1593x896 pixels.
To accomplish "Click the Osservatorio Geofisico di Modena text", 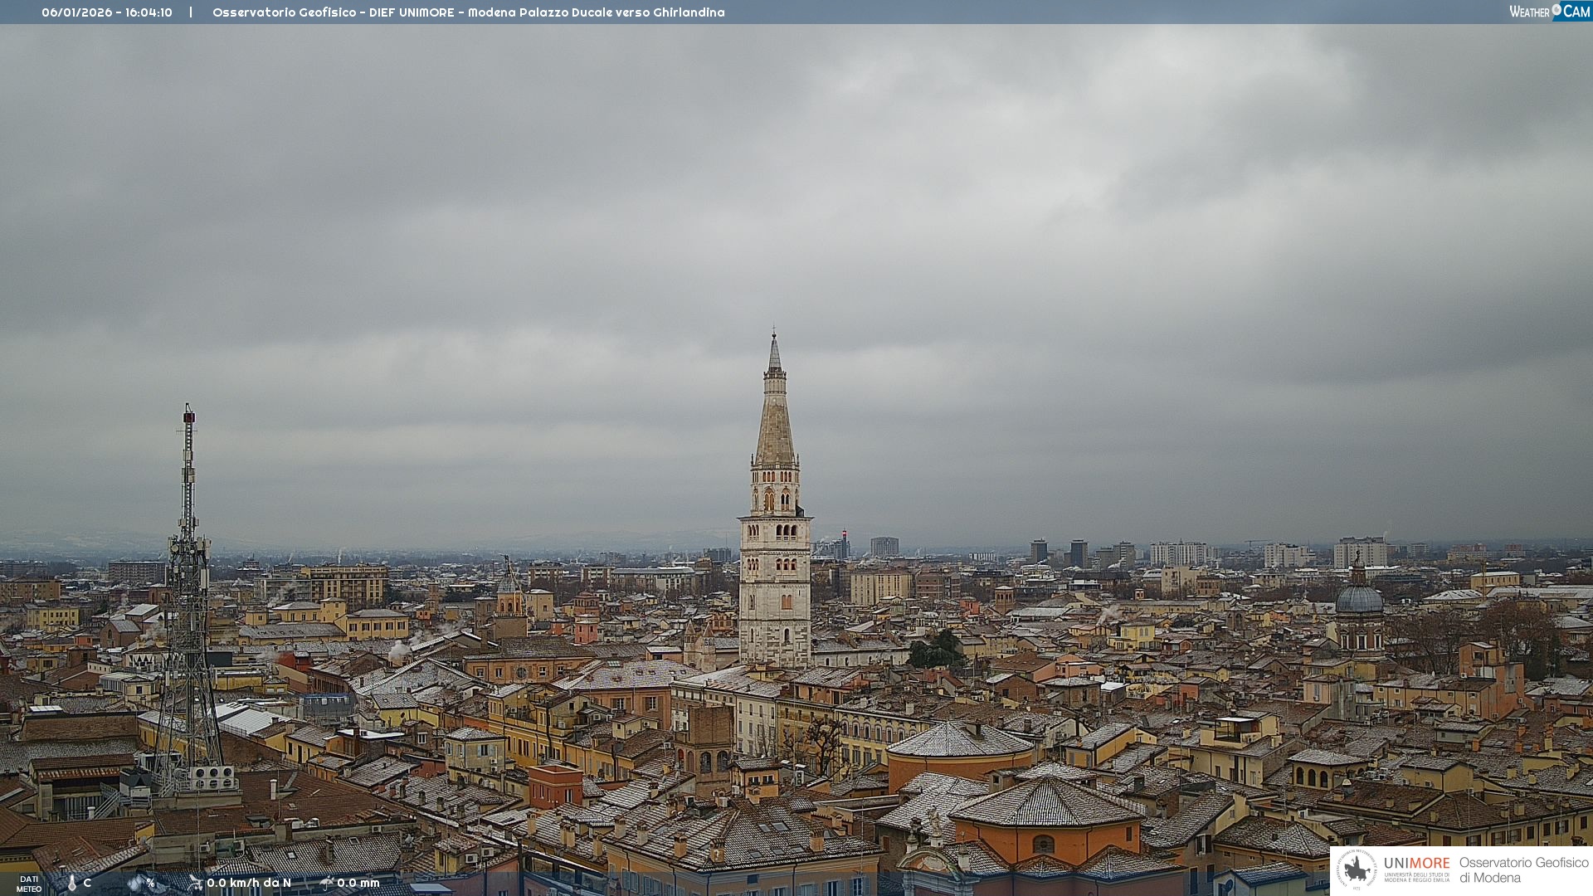I will (1523, 869).
